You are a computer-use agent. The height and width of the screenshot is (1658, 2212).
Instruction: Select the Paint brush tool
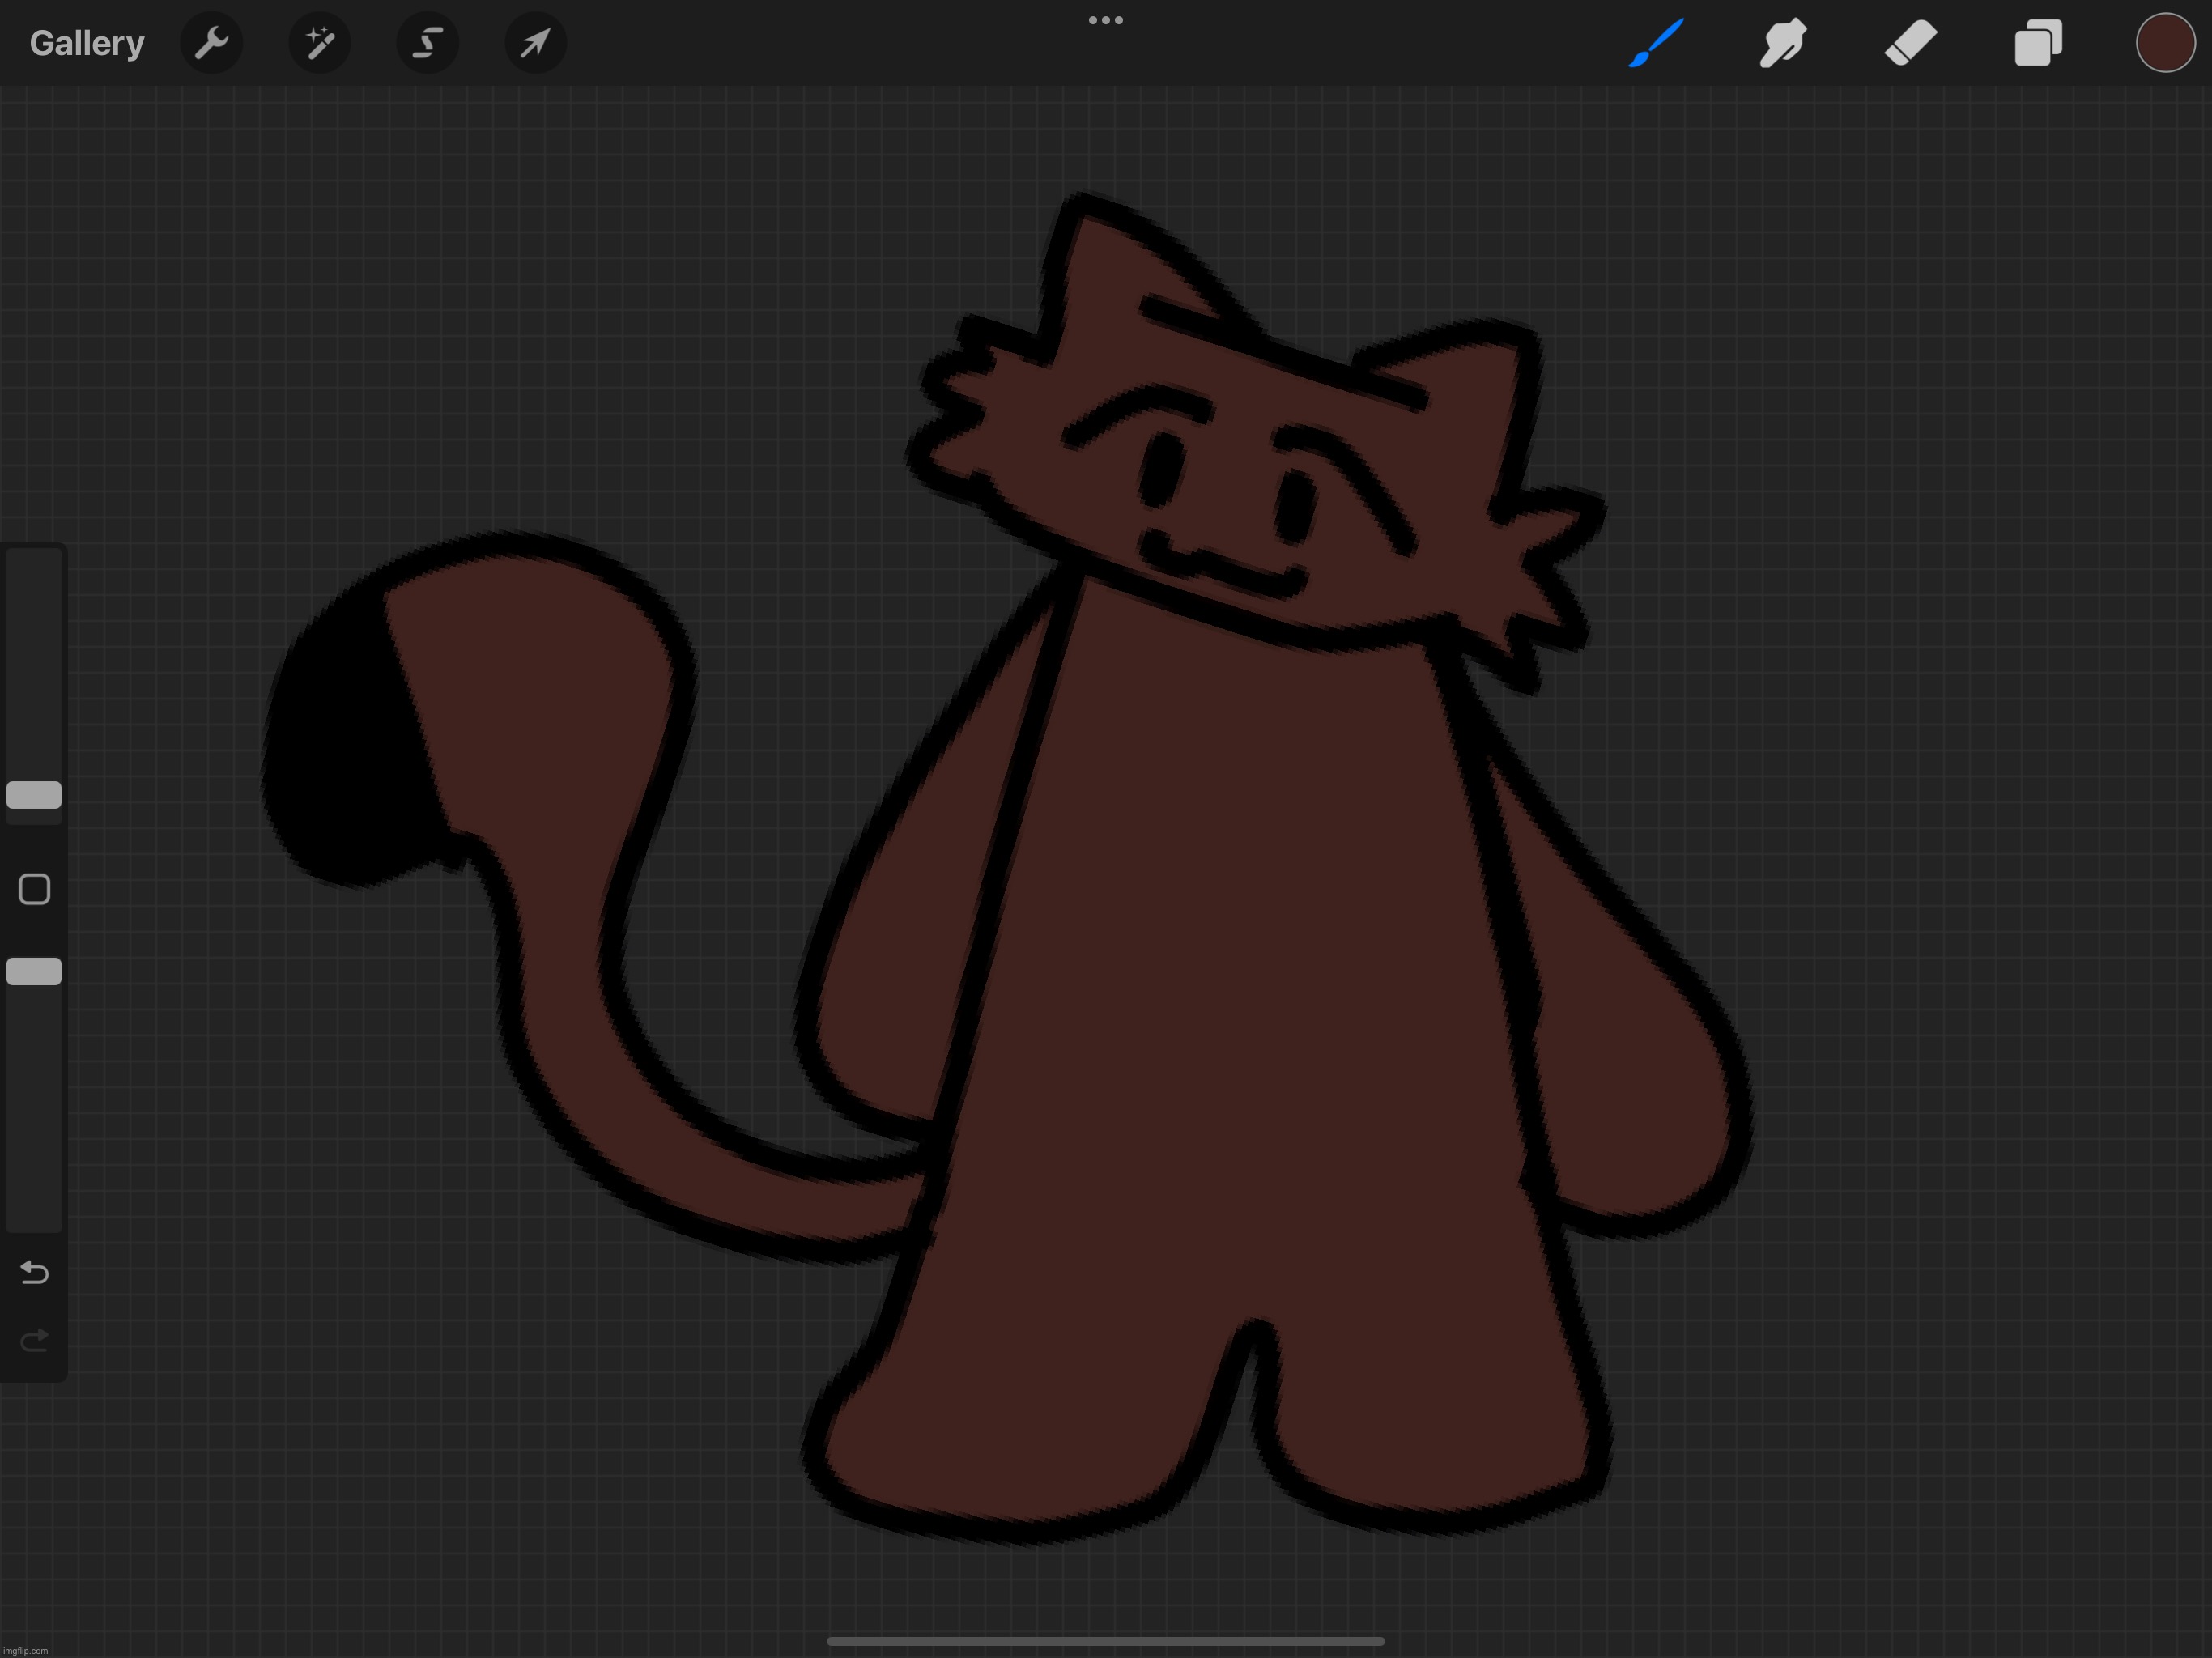(x=1656, y=43)
